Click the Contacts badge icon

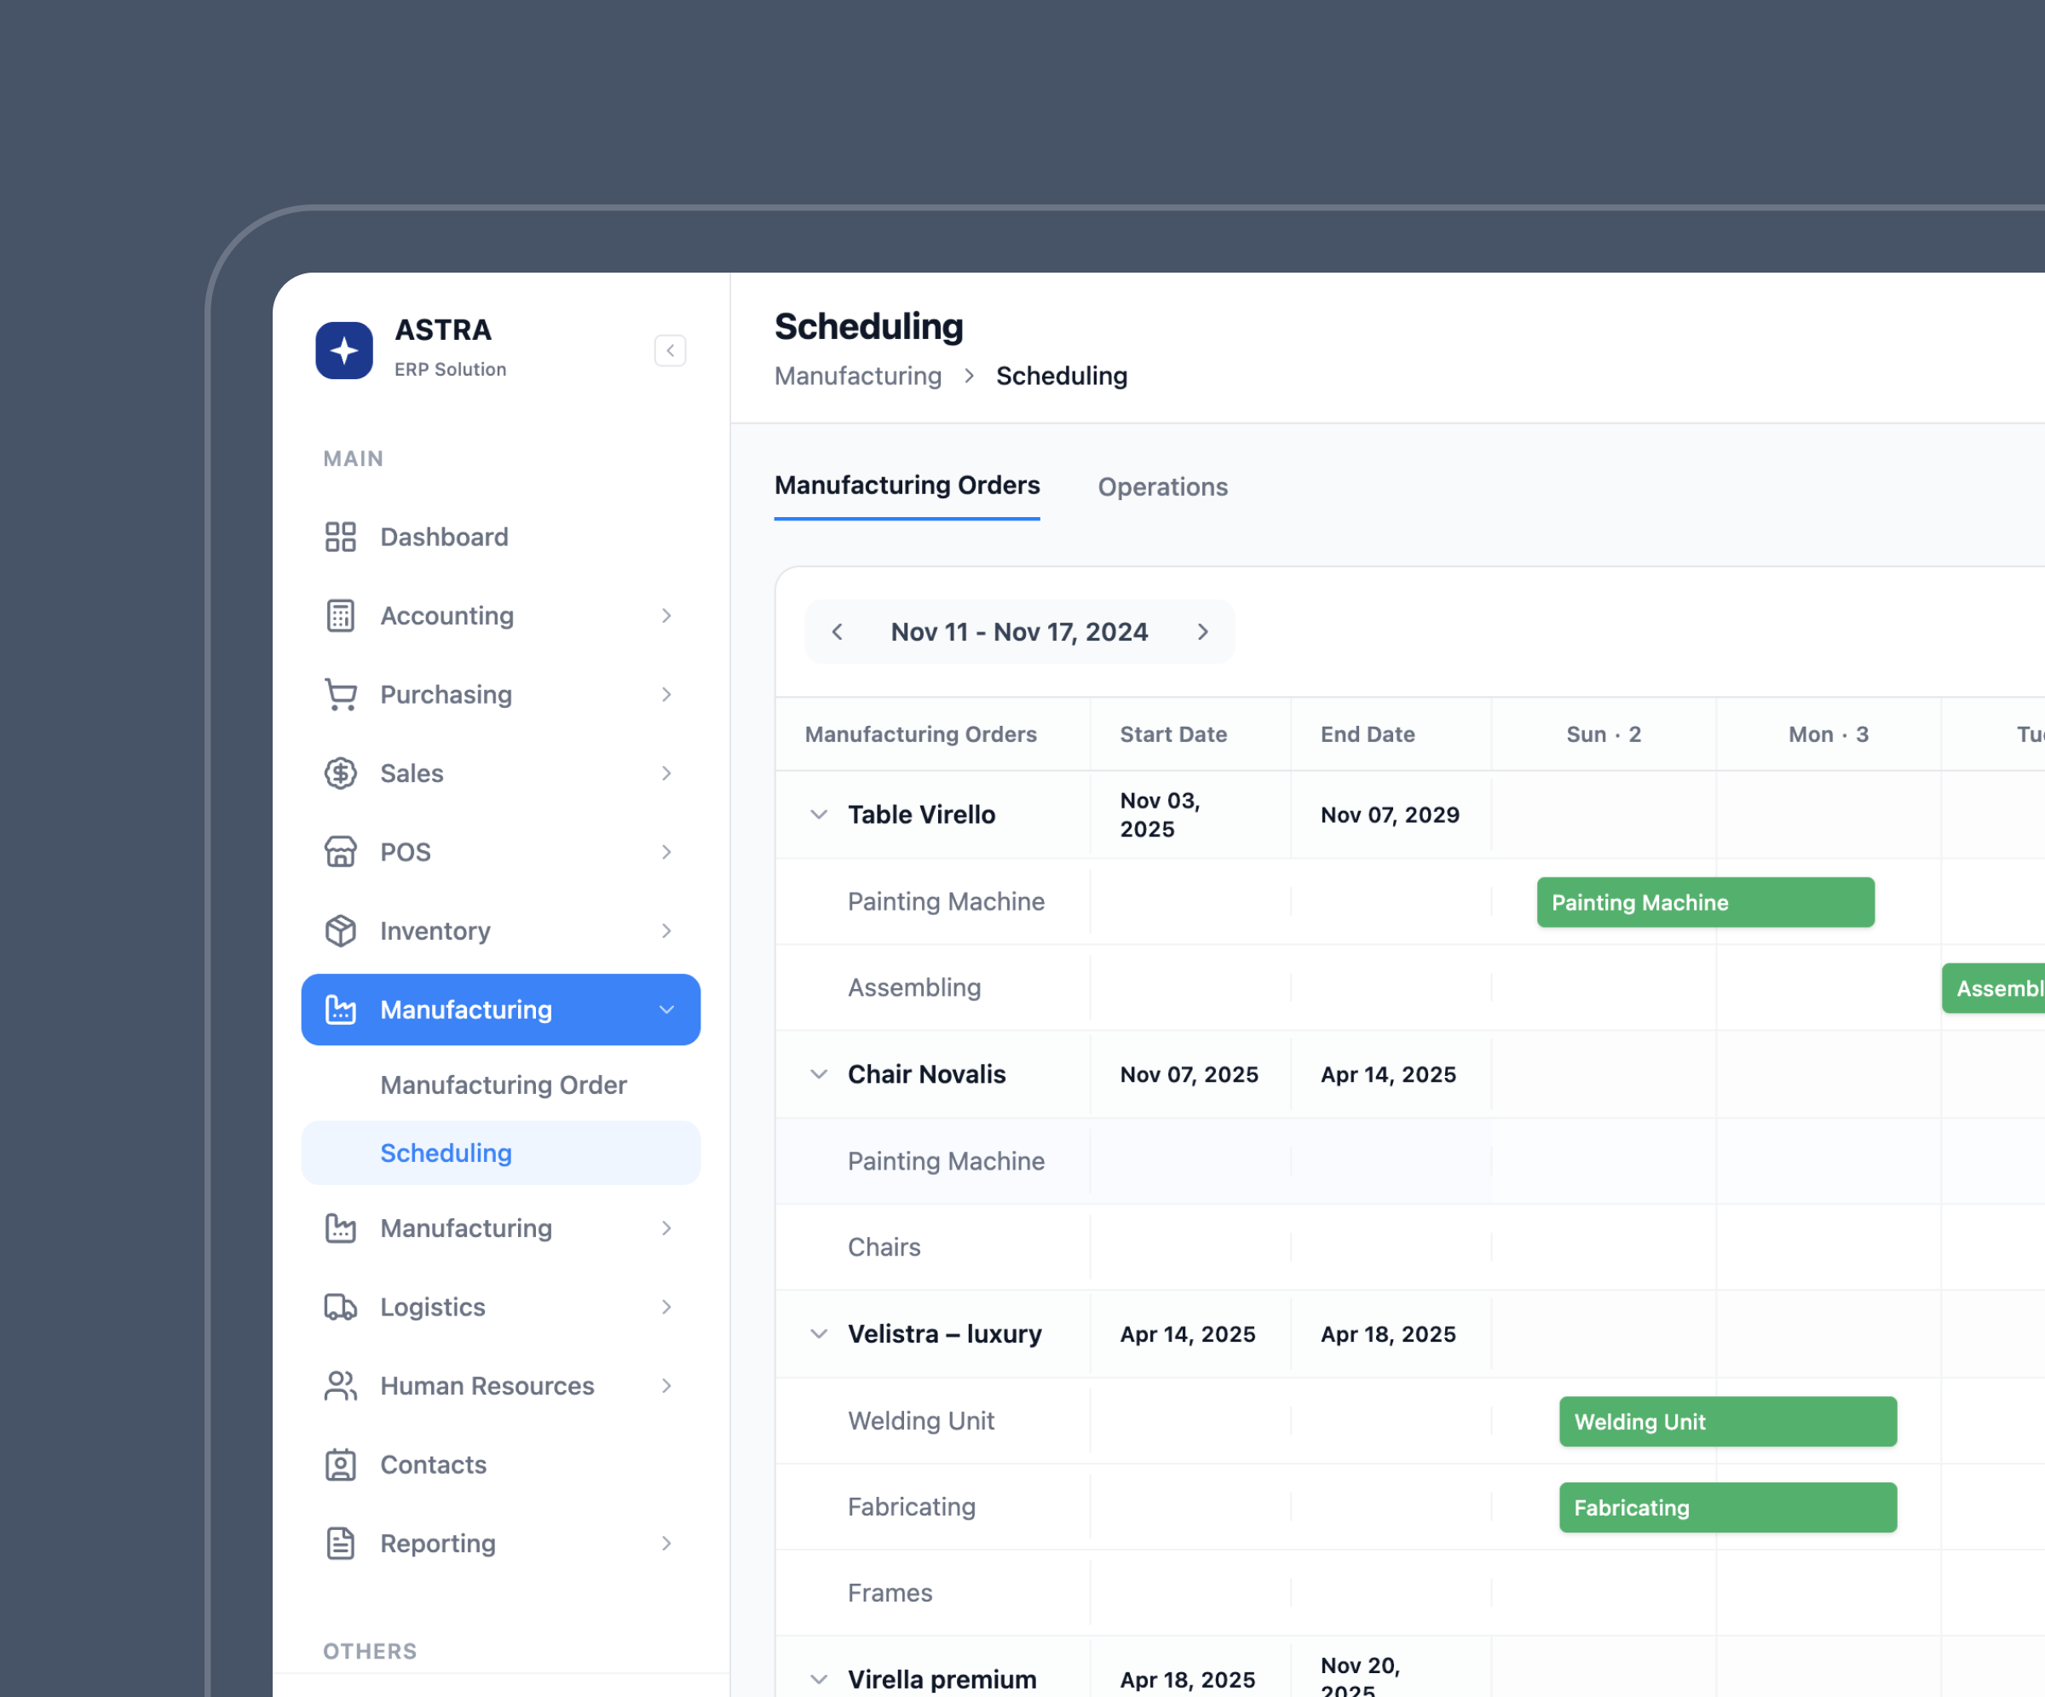[340, 1464]
